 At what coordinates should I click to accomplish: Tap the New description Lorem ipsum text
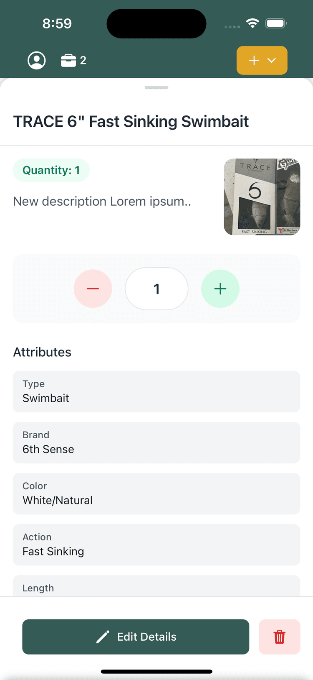[x=102, y=202]
